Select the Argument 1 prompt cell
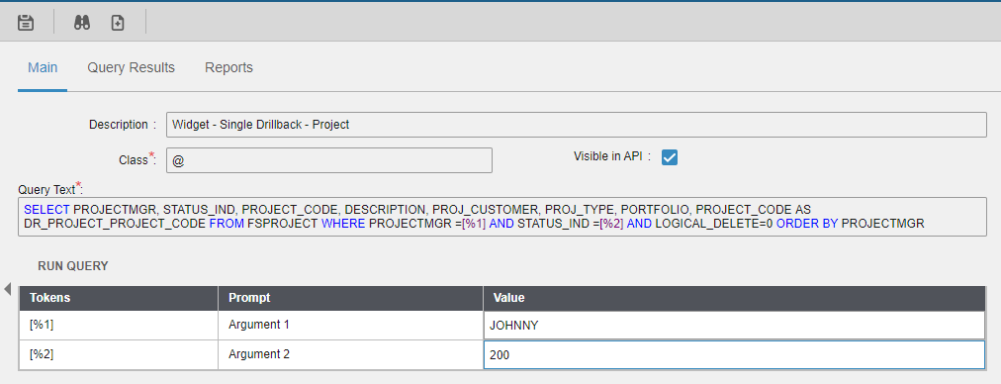The image size is (1001, 384). coord(350,326)
